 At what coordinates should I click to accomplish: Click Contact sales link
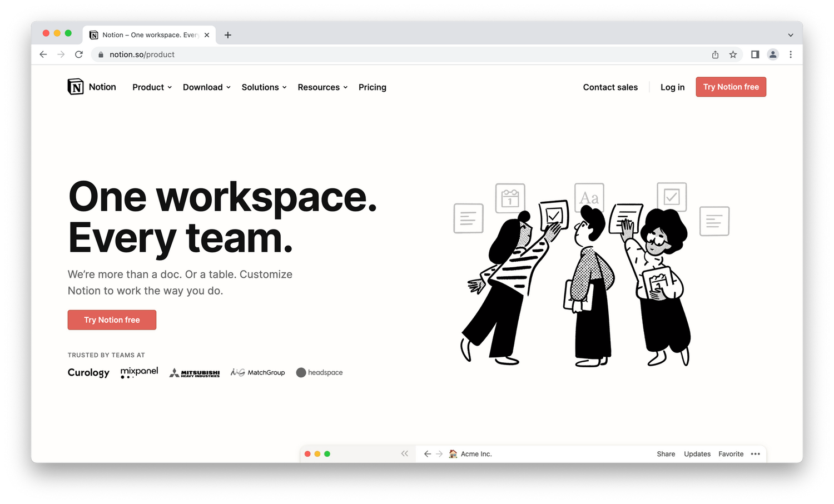(610, 87)
